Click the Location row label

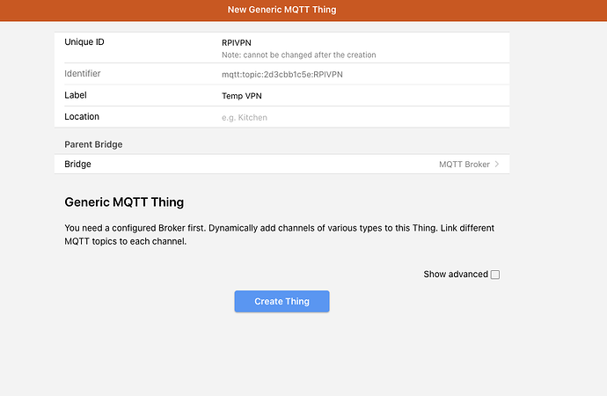click(x=82, y=117)
